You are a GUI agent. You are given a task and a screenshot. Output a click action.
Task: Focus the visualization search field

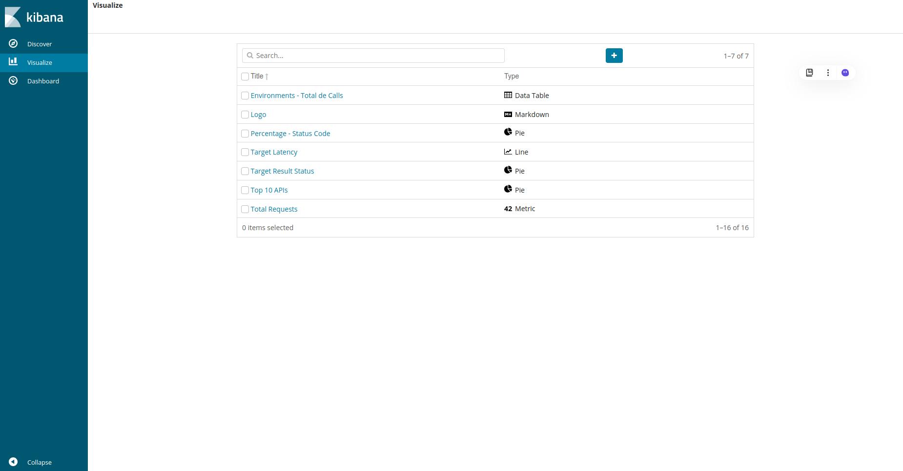click(373, 56)
